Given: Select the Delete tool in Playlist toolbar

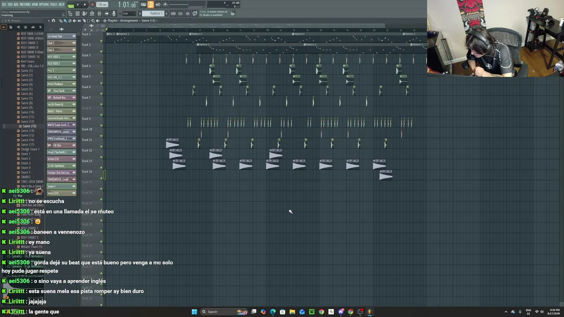Looking at the screenshot, I should coord(70,21).
